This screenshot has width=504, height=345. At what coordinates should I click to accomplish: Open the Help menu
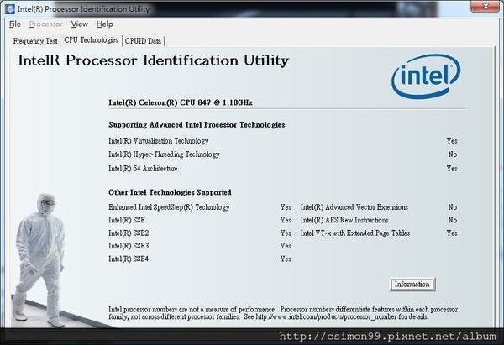point(105,24)
